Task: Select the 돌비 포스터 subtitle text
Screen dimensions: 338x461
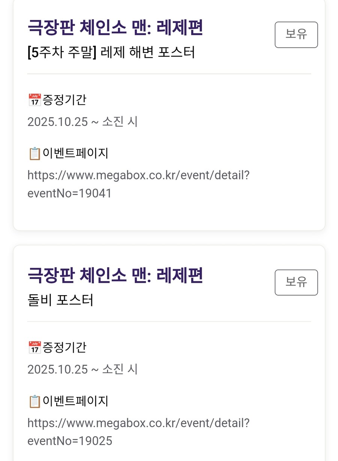Action: 60,300
